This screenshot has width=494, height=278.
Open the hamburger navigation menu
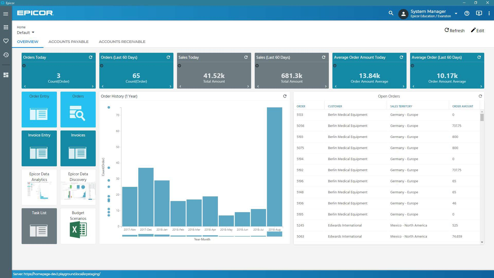coord(6,14)
